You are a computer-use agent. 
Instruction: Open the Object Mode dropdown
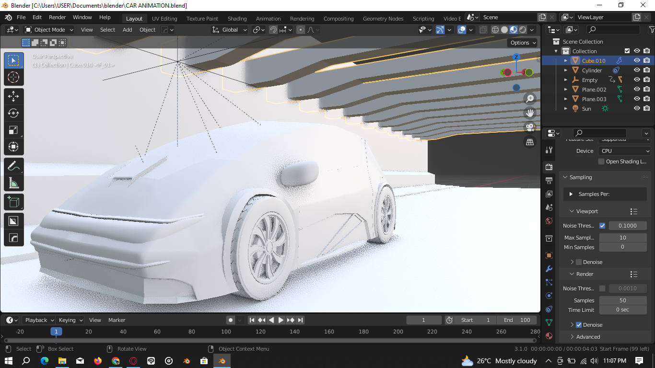click(x=49, y=30)
